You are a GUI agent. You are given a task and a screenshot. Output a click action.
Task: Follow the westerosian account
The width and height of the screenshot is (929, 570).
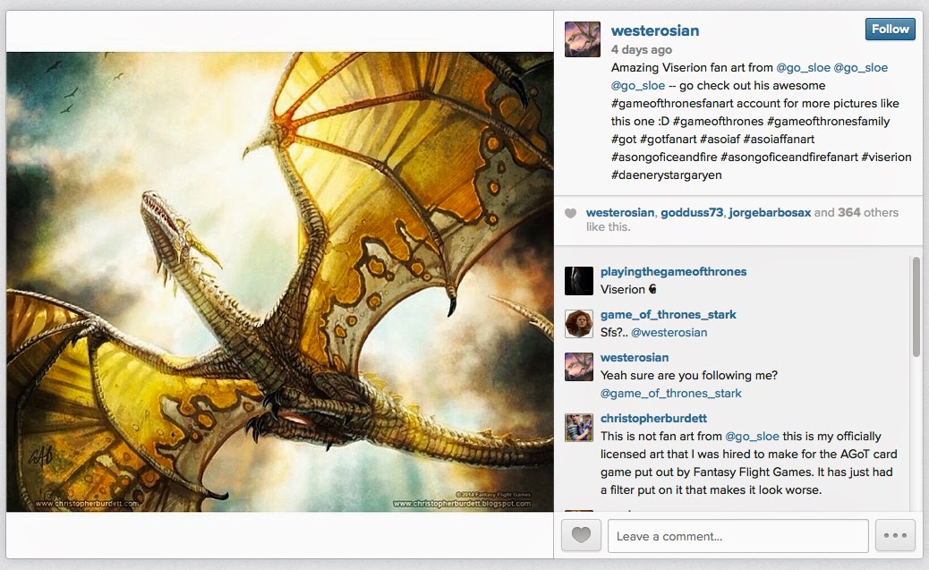pos(890,29)
